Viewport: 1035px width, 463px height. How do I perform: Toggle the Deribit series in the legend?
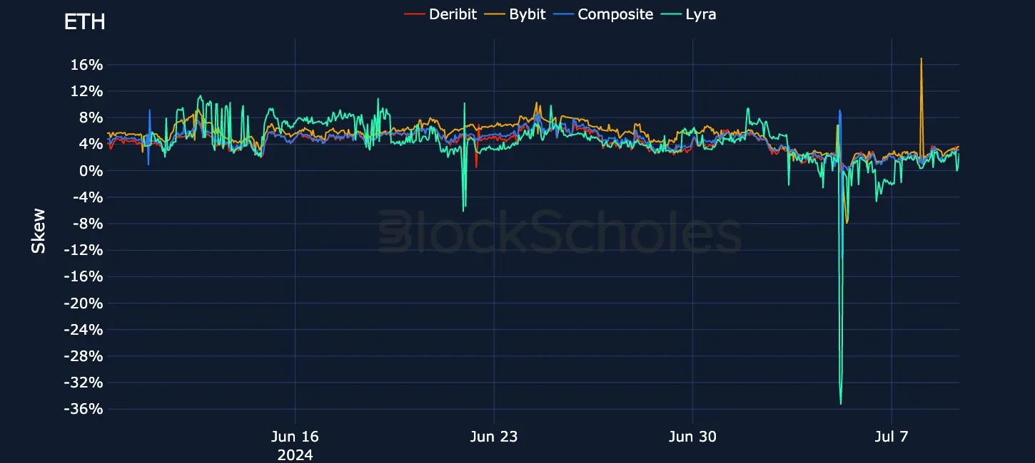tap(453, 14)
